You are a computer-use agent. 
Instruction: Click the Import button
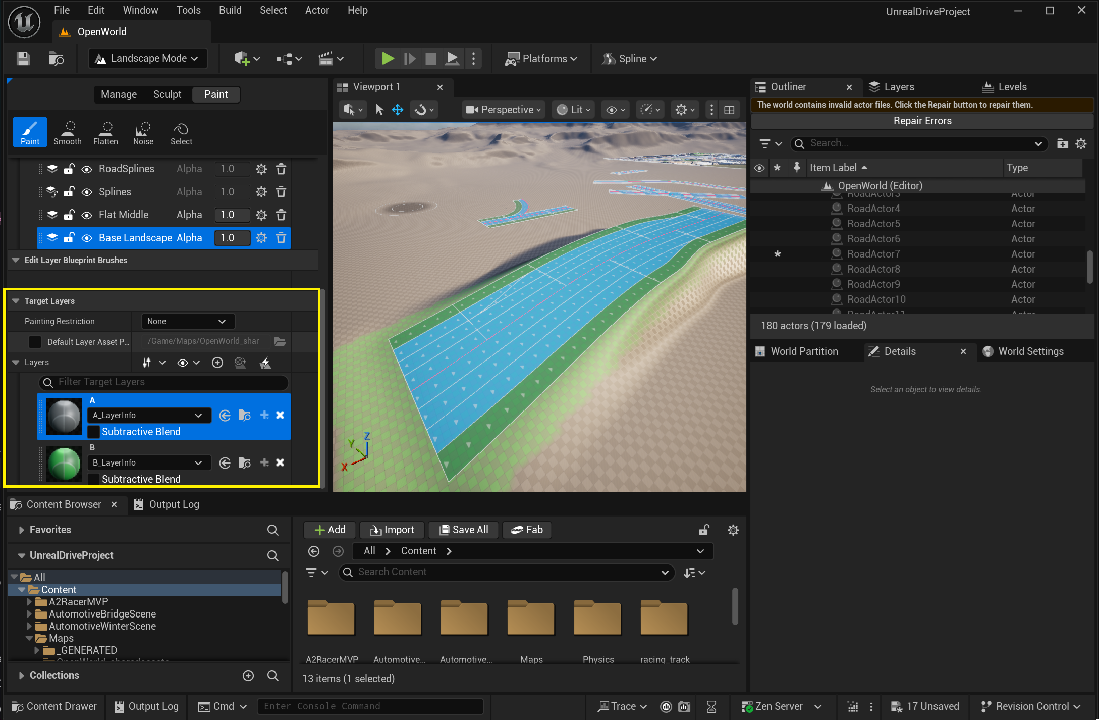point(392,530)
